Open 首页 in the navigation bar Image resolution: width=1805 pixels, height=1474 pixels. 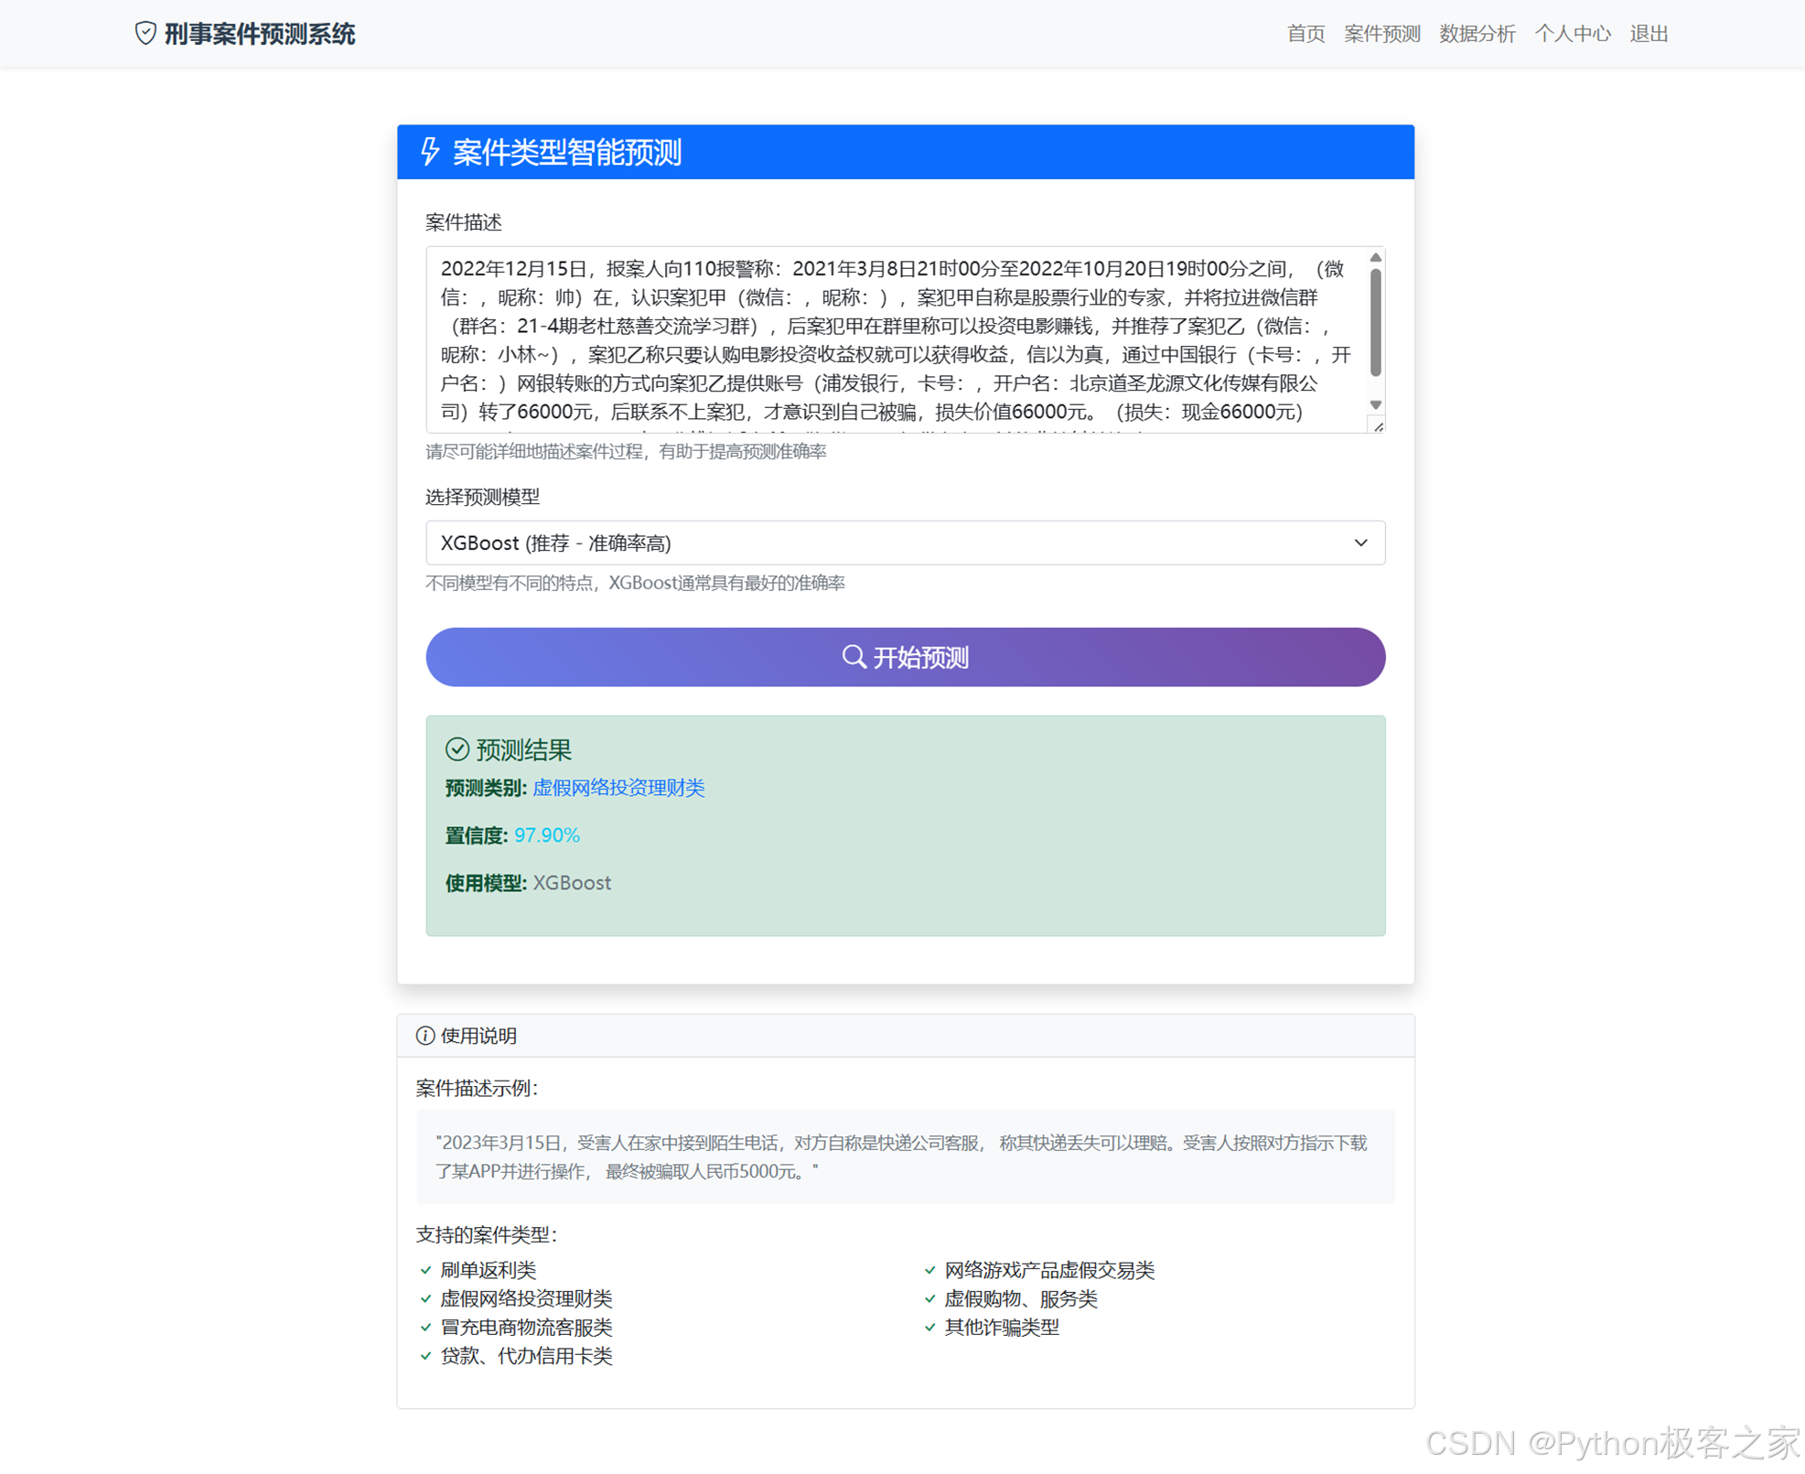[x=1305, y=34]
